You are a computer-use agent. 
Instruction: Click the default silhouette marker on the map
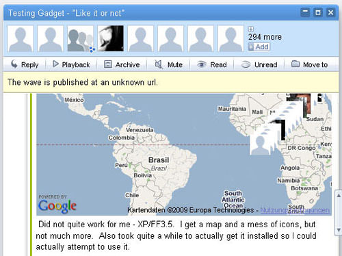point(260,145)
